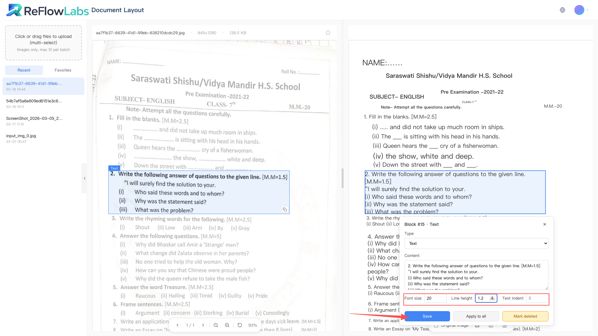Click the language globe icon
The image size is (598, 336).
coord(562,10)
